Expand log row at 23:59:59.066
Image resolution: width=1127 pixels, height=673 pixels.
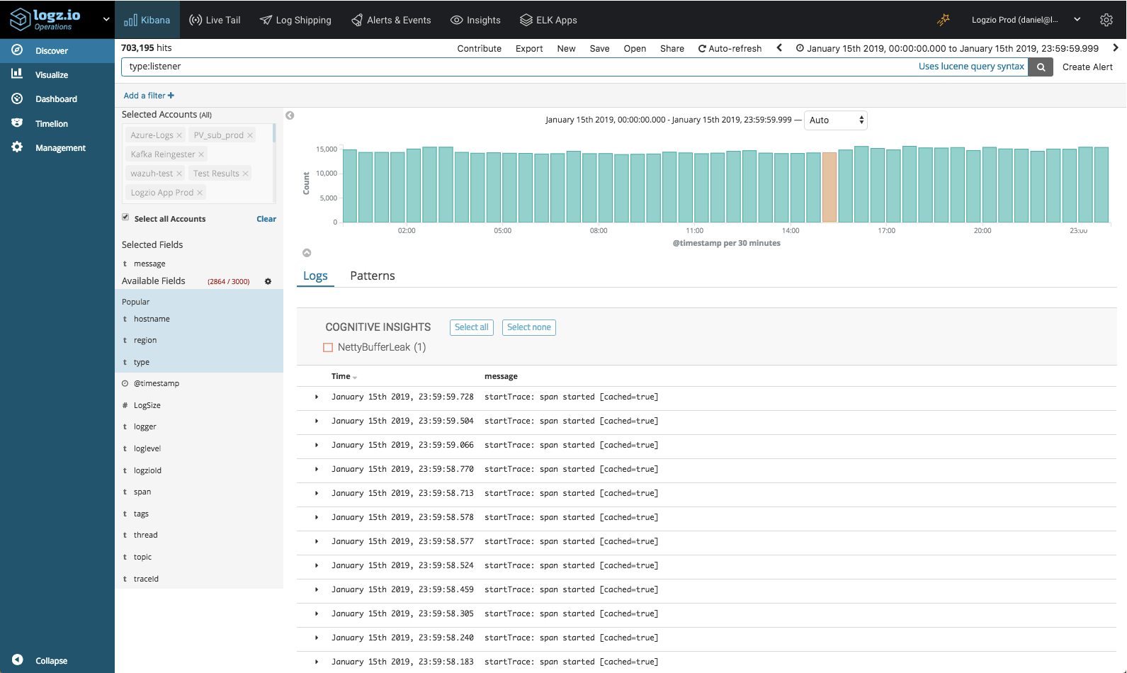[317, 445]
